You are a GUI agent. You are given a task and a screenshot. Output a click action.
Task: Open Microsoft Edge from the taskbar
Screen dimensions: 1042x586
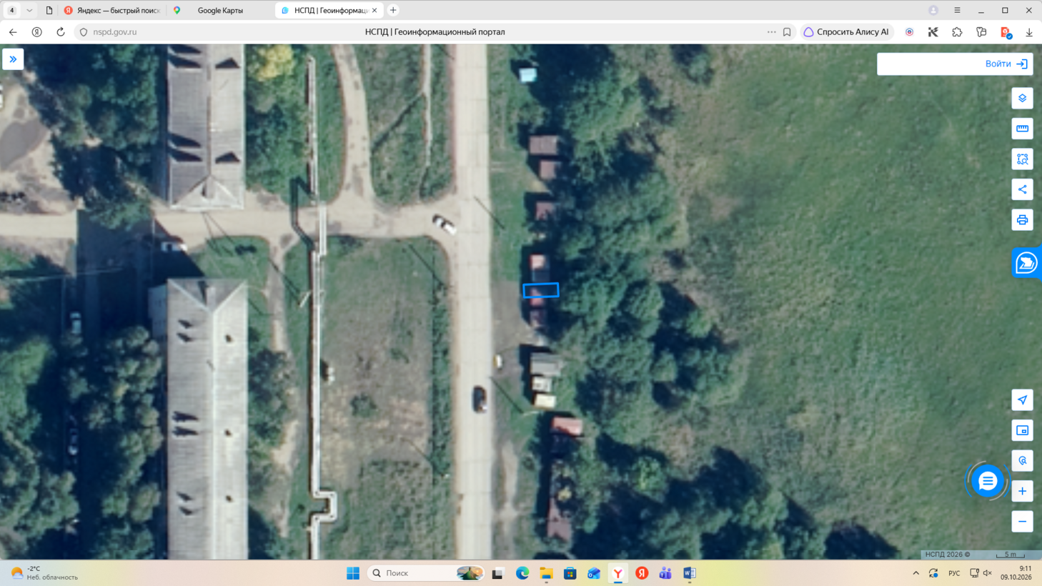coord(522,573)
